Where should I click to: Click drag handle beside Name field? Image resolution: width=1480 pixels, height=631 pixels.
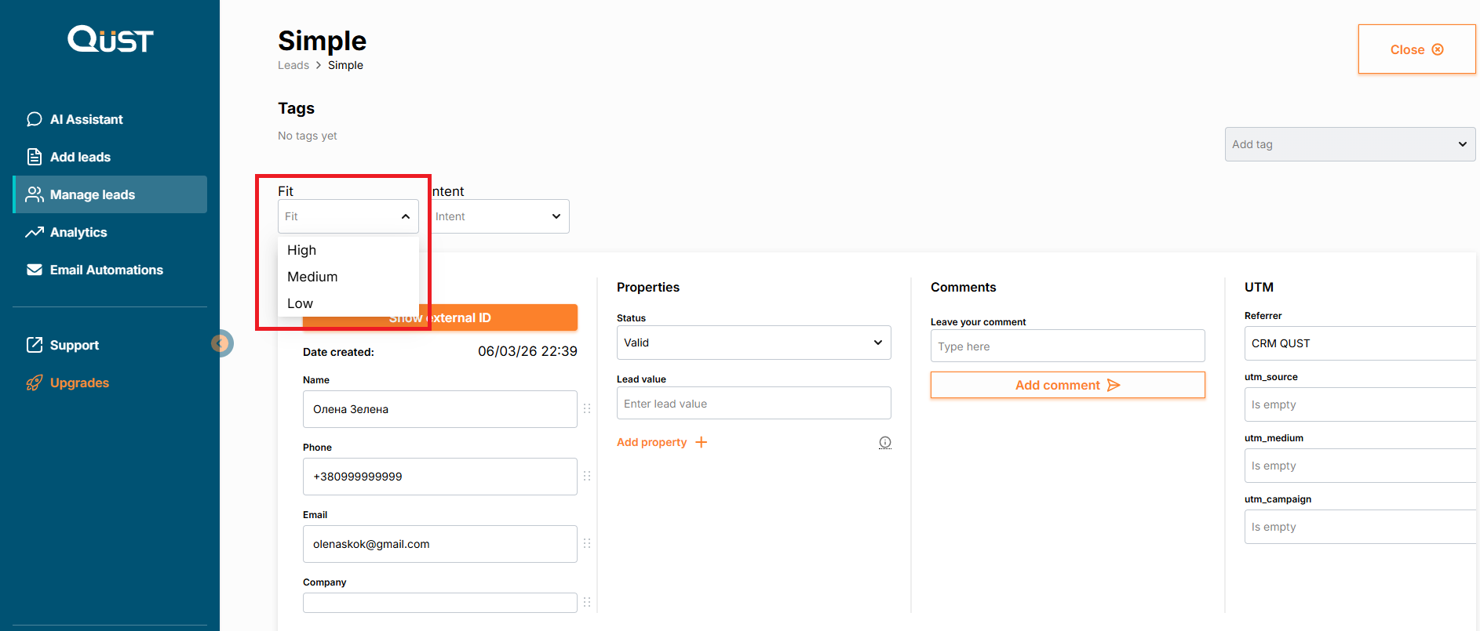click(587, 409)
